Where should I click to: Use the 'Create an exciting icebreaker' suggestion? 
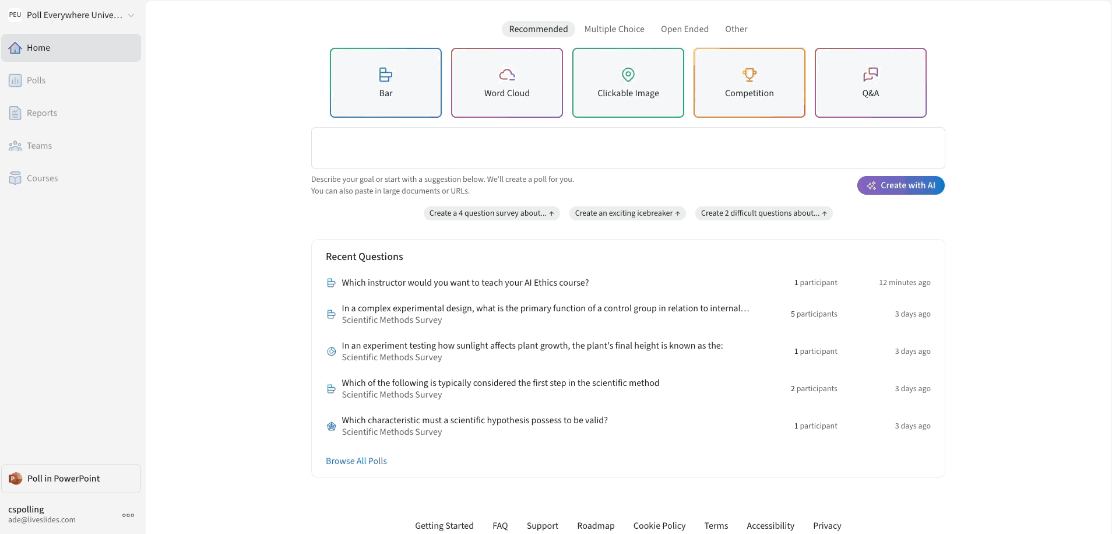(628, 213)
